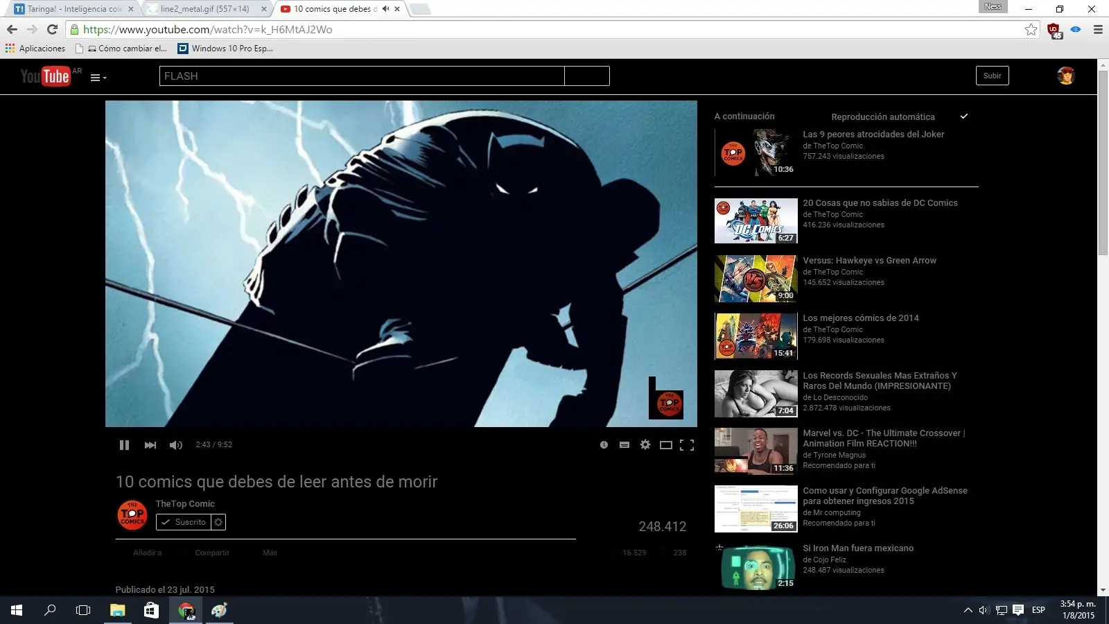Bookmark this page with the star
1109x624 pixels.
(x=1031, y=29)
